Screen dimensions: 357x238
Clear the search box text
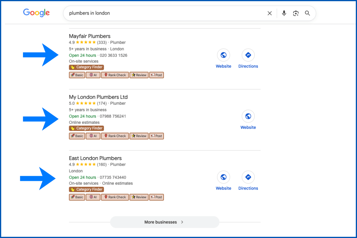pyautogui.click(x=270, y=13)
